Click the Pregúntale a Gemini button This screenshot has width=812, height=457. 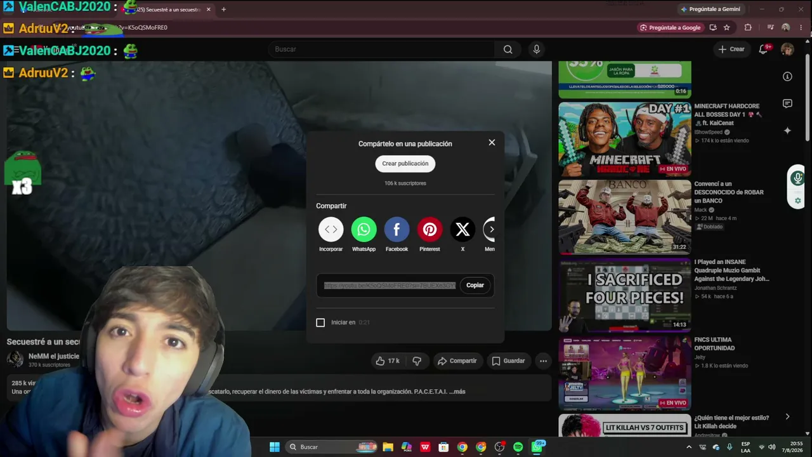point(710,10)
